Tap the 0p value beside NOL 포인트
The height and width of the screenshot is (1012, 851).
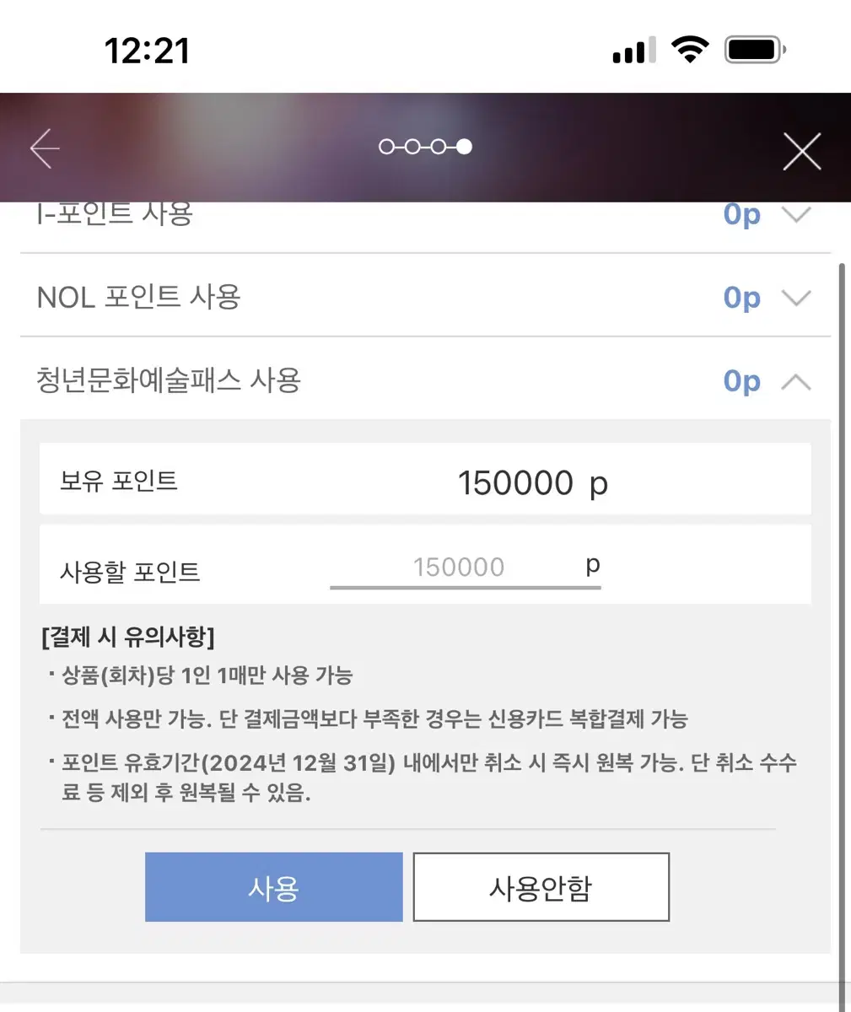pyautogui.click(x=742, y=297)
